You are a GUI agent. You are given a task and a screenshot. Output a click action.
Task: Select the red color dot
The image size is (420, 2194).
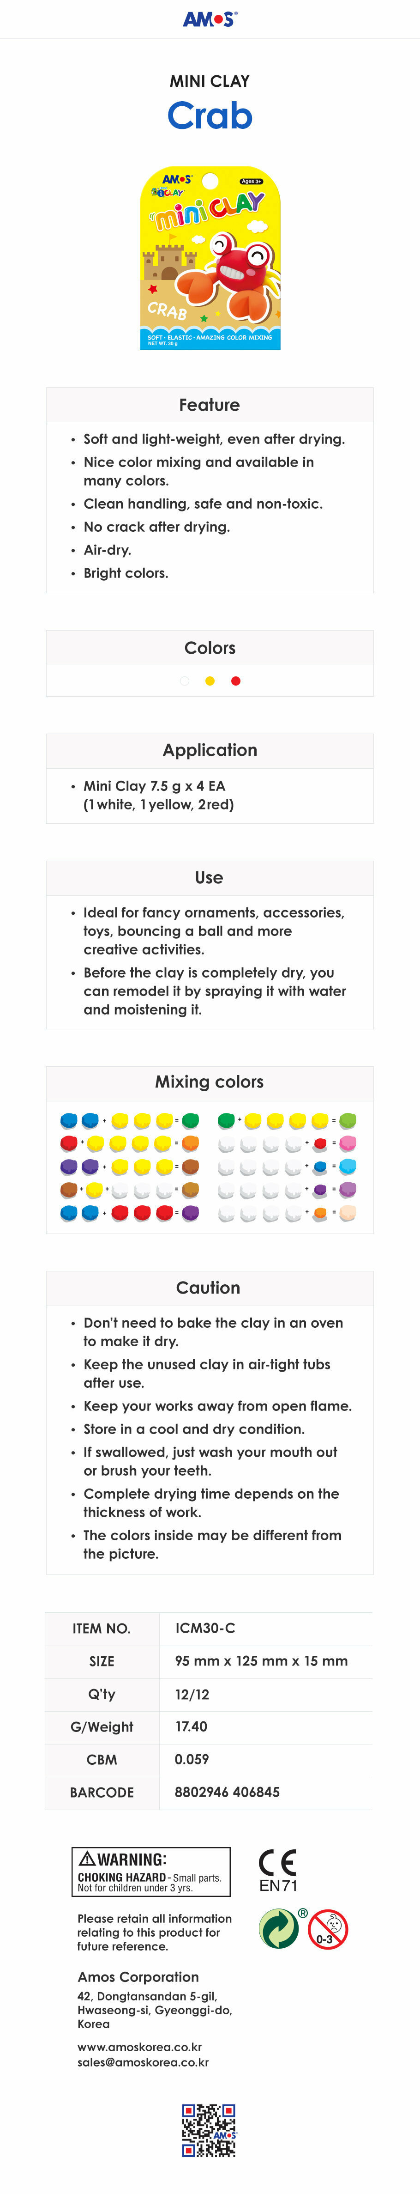235,681
